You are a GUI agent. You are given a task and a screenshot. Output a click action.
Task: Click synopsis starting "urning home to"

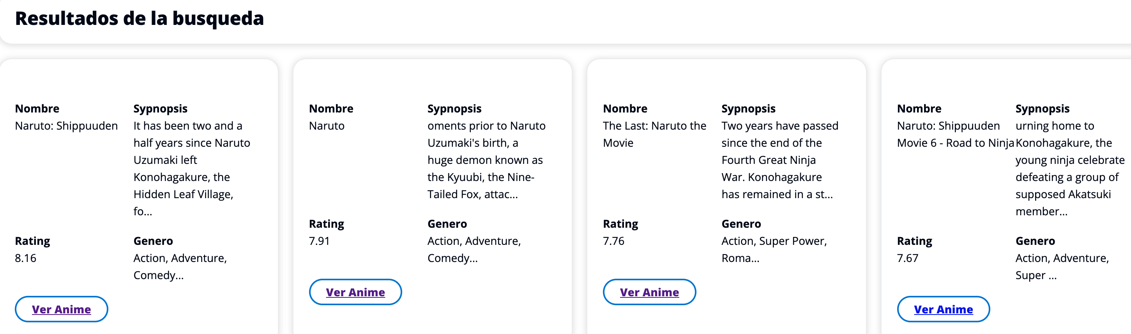click(1069, 168)
